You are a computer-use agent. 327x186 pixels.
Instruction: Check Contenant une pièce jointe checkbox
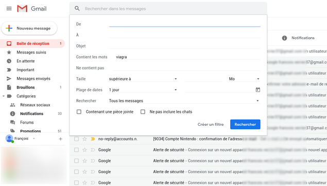coord(79,112)
